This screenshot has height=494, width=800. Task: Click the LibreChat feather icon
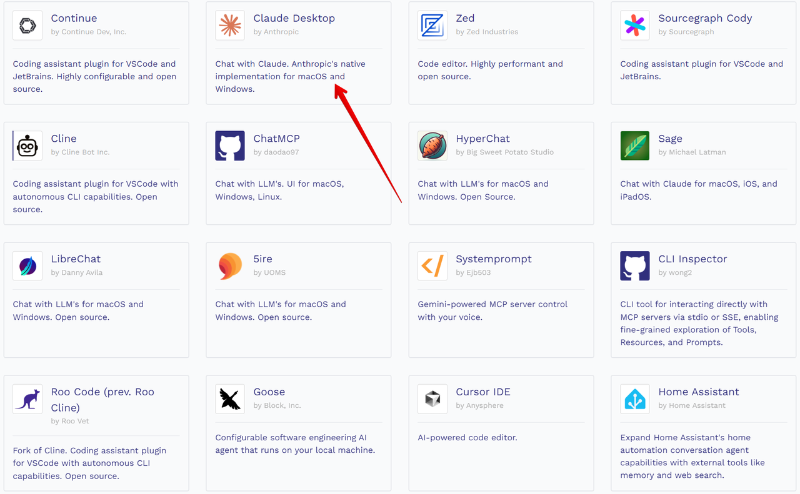click(27, 266)
